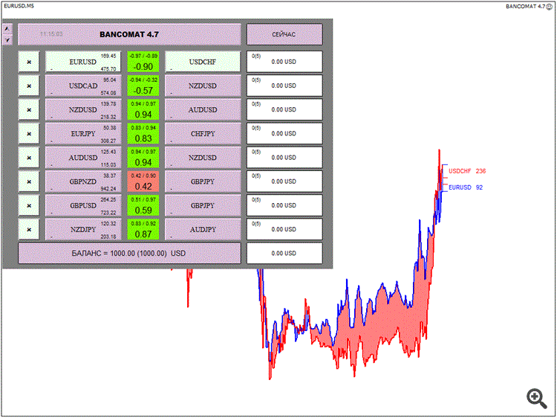The image size is (557, 418).
Task: Select the USDCAD pair button
Action: coord(83,86)
